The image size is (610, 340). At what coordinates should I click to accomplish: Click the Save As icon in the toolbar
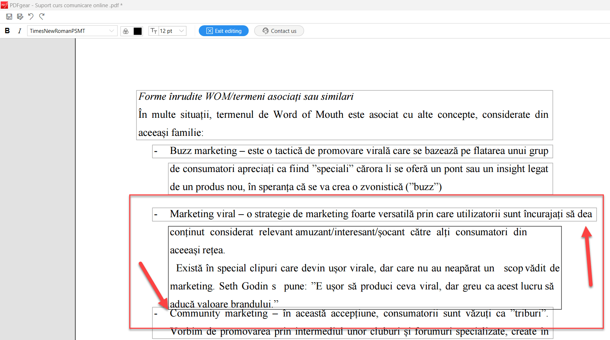(20, 16)
